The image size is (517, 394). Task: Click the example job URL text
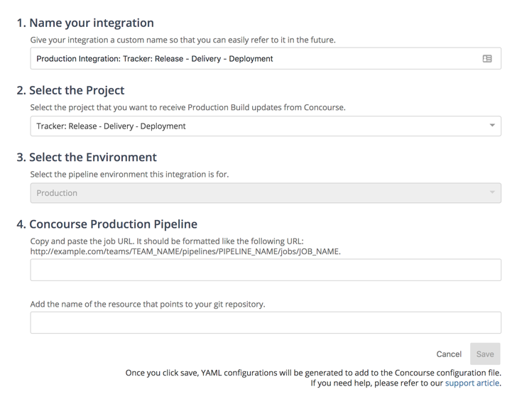[185, 251]
